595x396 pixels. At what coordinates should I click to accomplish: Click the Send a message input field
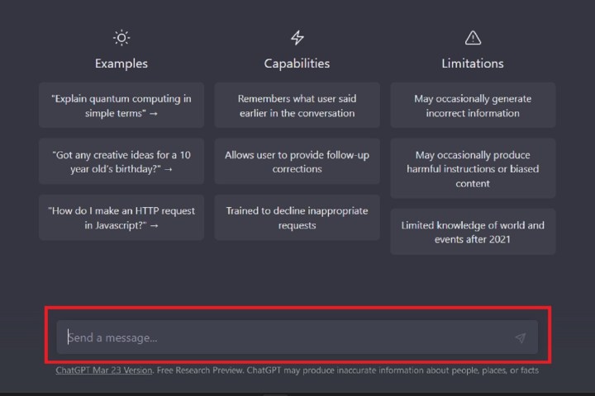(x=281, y=337)
